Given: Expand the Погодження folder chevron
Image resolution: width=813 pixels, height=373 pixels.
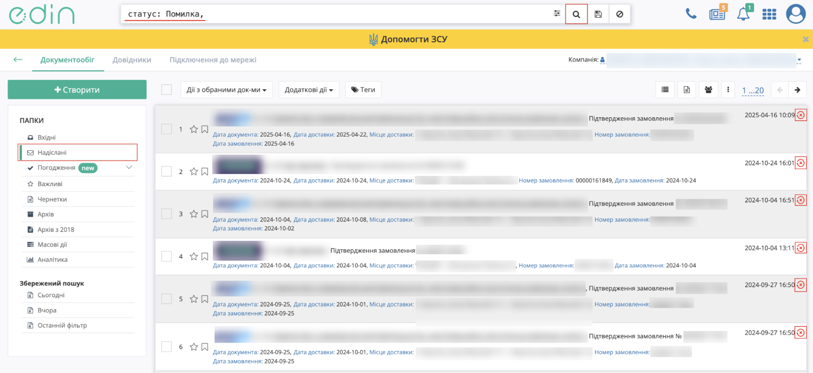Looking at the screenshot, I should click(129, 168).
